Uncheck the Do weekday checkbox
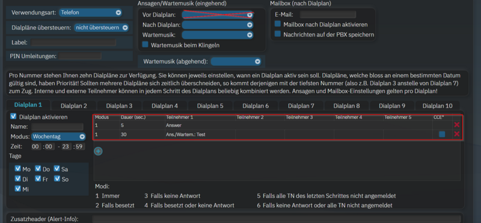Viewport: 481px width, 223px height. click(x=38, y=168)
